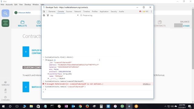Toggle the Preserve log checkbox
This screenshot has width=194, height=109.
point(81,15)
